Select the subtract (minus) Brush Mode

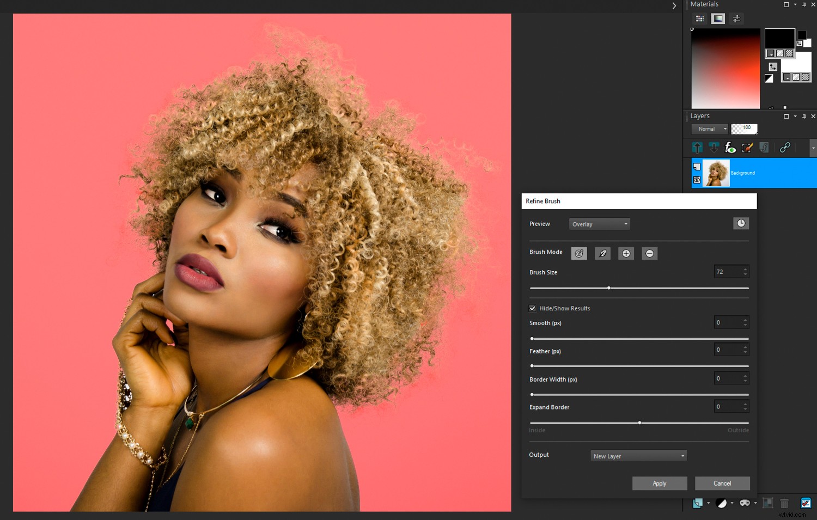649,253
